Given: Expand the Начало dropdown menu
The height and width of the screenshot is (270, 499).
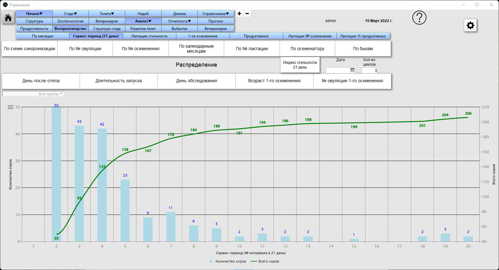Looking at the screenshot, I should 34,14.
